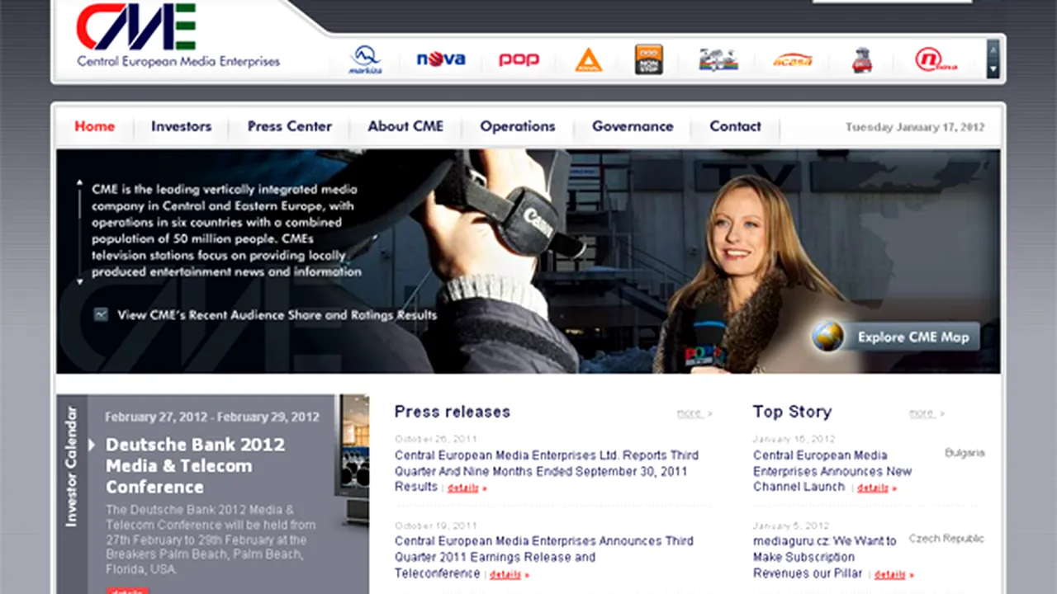This screenshot has width=1057, height=594.
Task: Open the Operations menu
Action: (x=518, y=126)
